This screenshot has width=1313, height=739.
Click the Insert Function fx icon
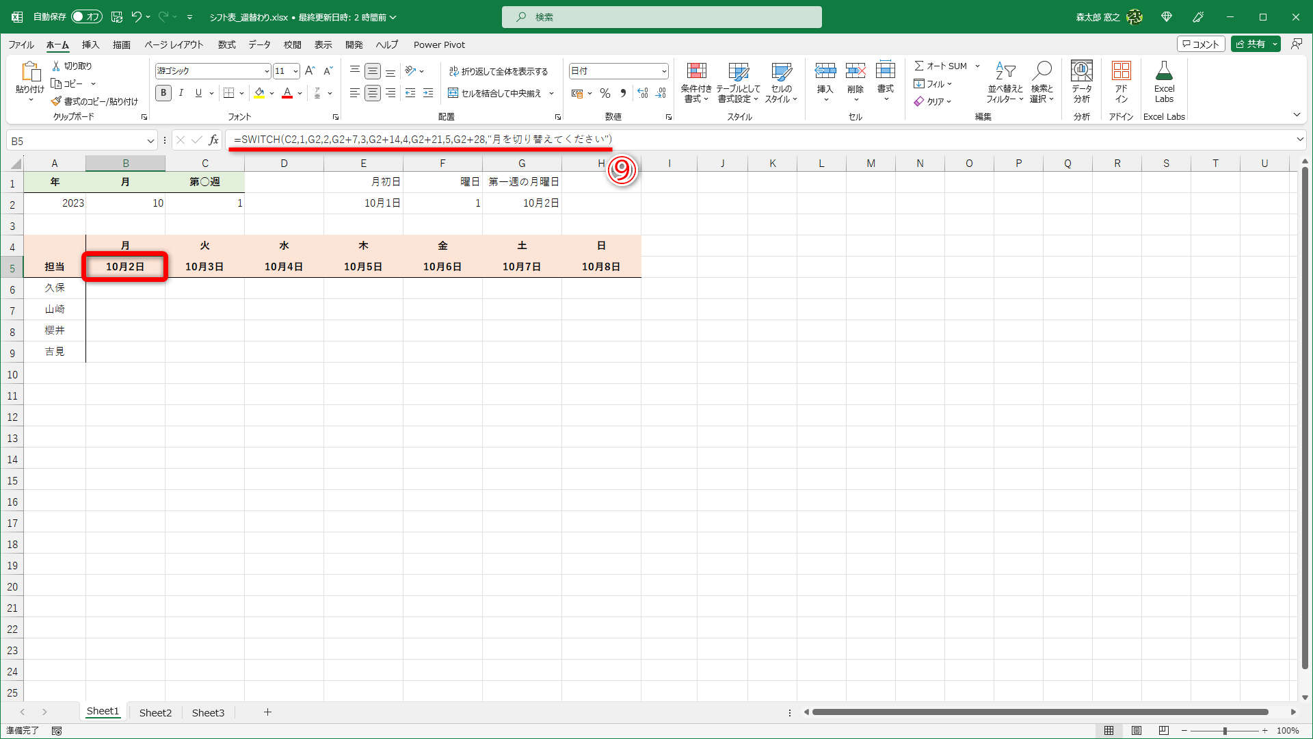(214, 140)
